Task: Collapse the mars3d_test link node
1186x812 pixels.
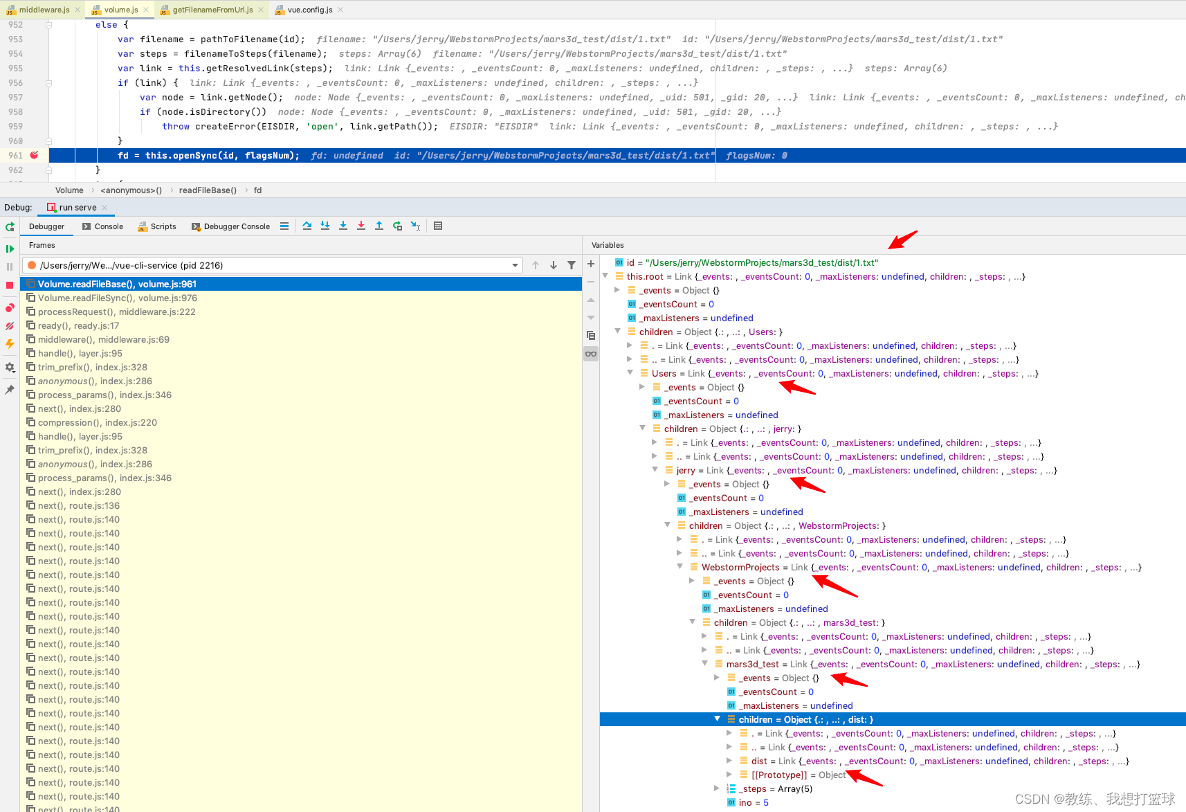Action: pyautogui.click(x=705, y=664)
